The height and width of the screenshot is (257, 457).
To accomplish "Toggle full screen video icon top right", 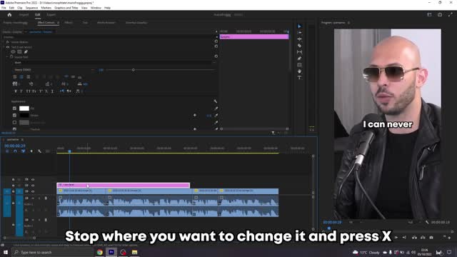I will point(451,14).
